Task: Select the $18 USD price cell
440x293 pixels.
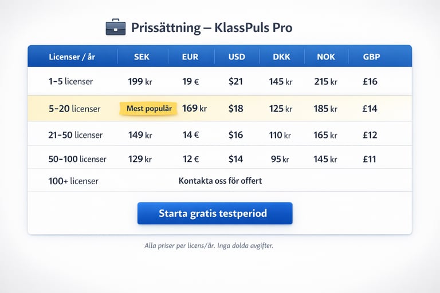Action: 235,108
